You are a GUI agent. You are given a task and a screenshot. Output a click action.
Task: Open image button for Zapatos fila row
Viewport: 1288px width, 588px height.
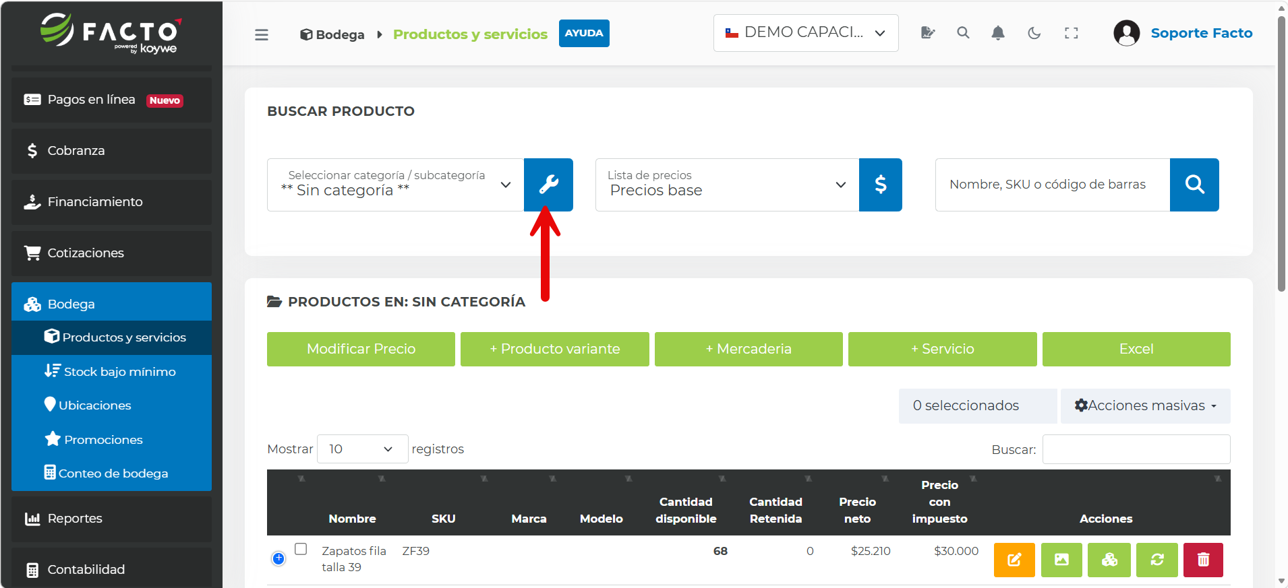coord(1061,560)
